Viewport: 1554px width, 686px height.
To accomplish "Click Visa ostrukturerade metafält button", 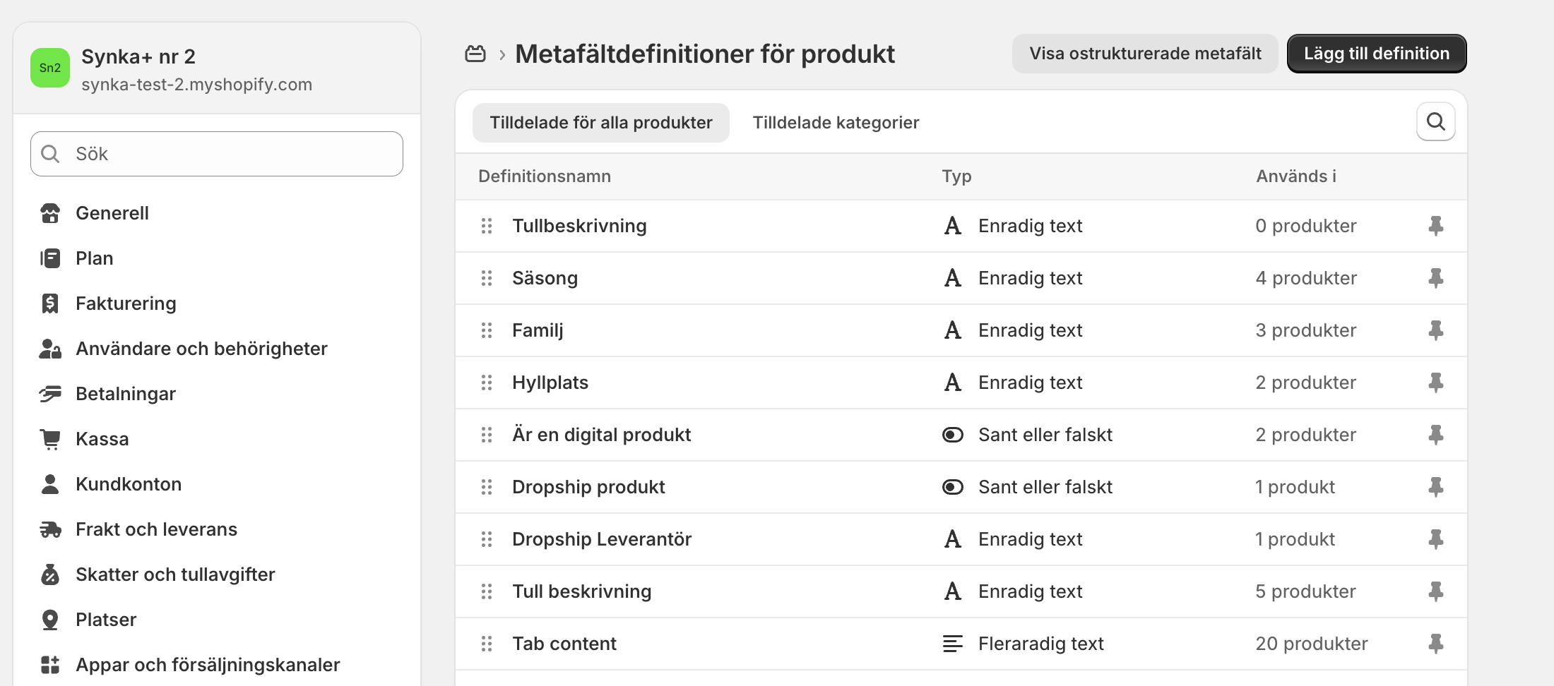I will pyautogui.click(x=1144, y=54).
